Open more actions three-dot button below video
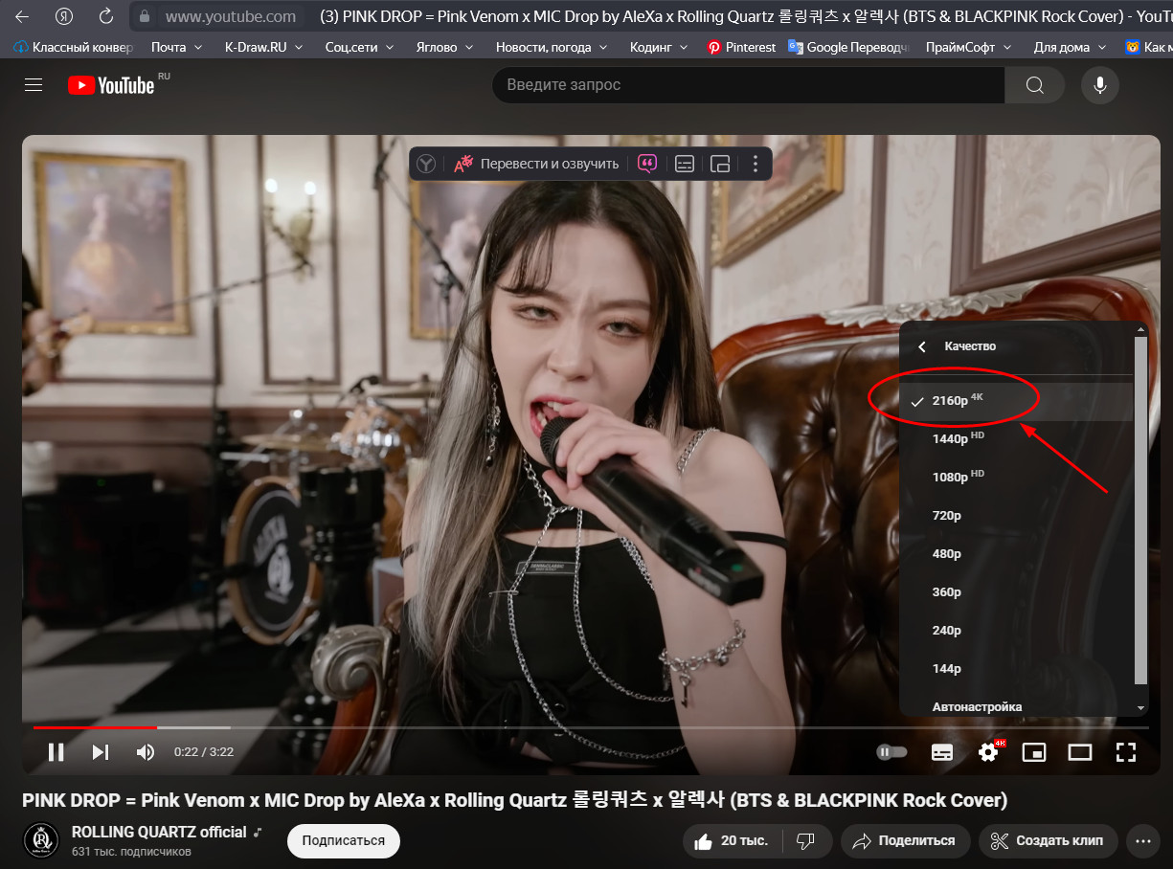1173x869 pixels. [x=1142, y=841]
